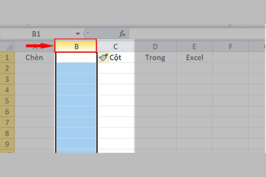
Task: Click the cell containing "Excel"
Action: tap(194, 58)
